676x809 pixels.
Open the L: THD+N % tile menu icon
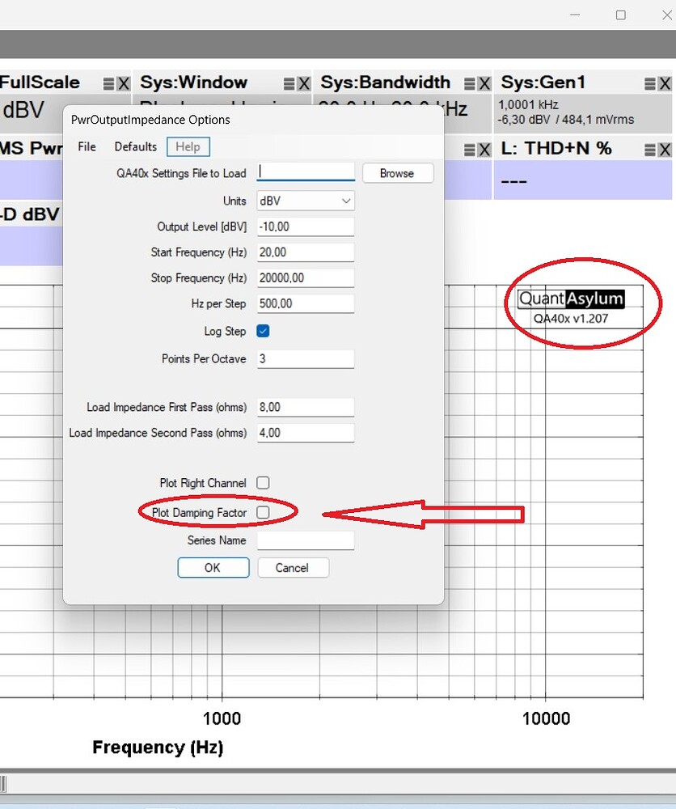pos(650,150)
